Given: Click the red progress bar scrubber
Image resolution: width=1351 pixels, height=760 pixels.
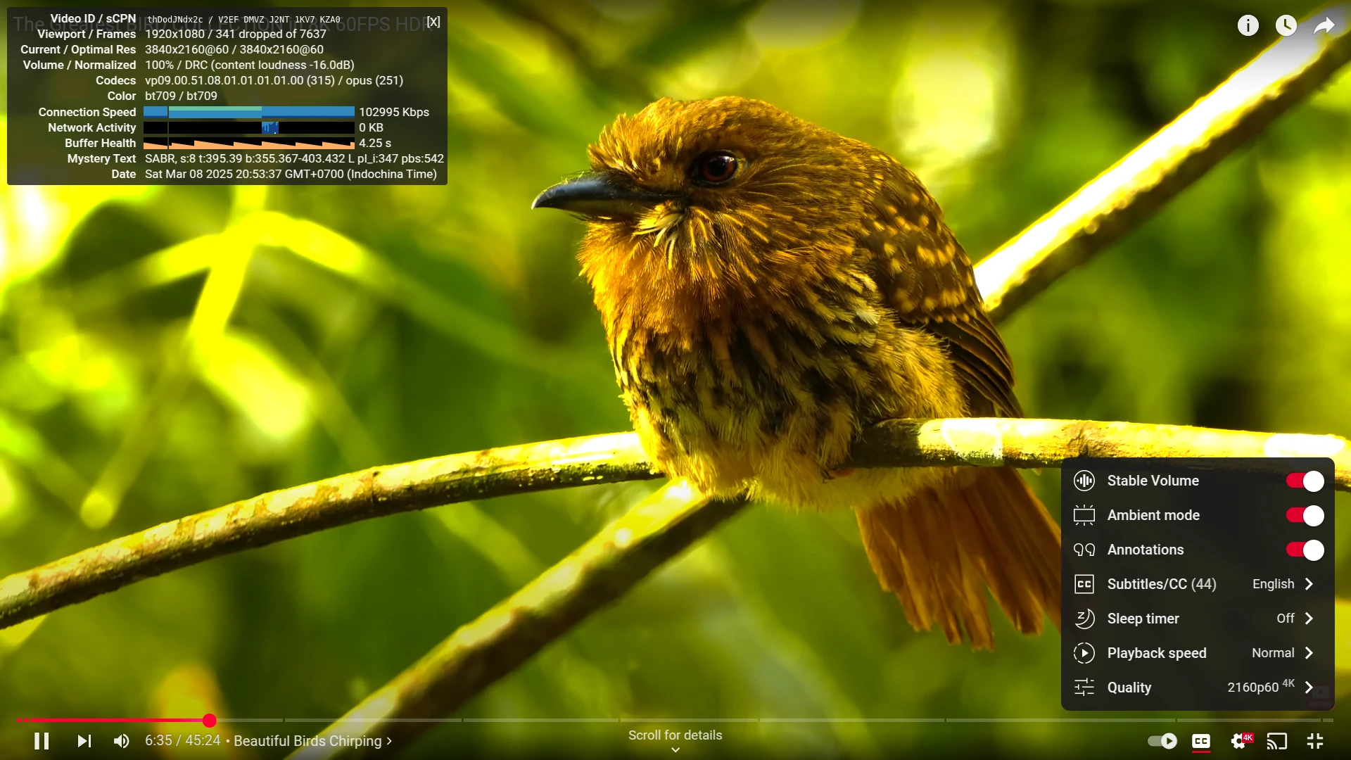Looking at the screenshot, I should coord(210,720).
